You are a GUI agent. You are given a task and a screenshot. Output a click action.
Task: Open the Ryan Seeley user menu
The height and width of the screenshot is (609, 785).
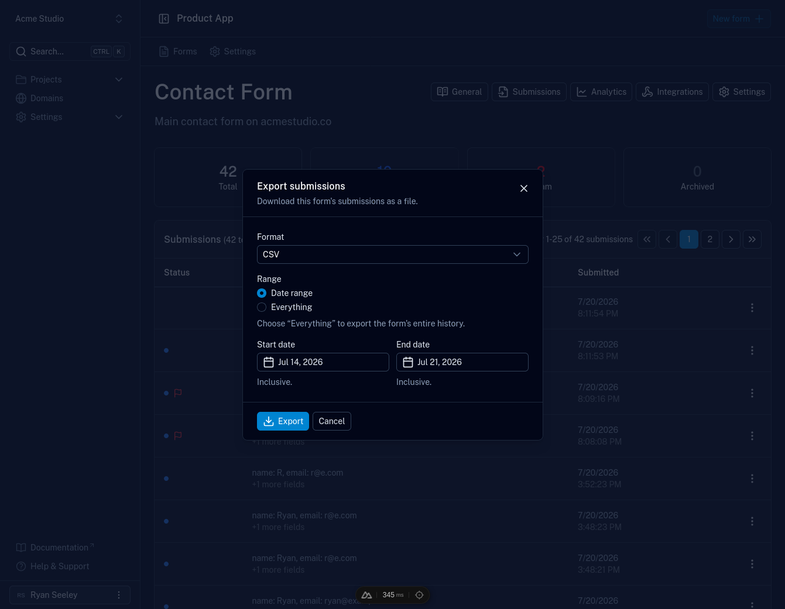70,595
